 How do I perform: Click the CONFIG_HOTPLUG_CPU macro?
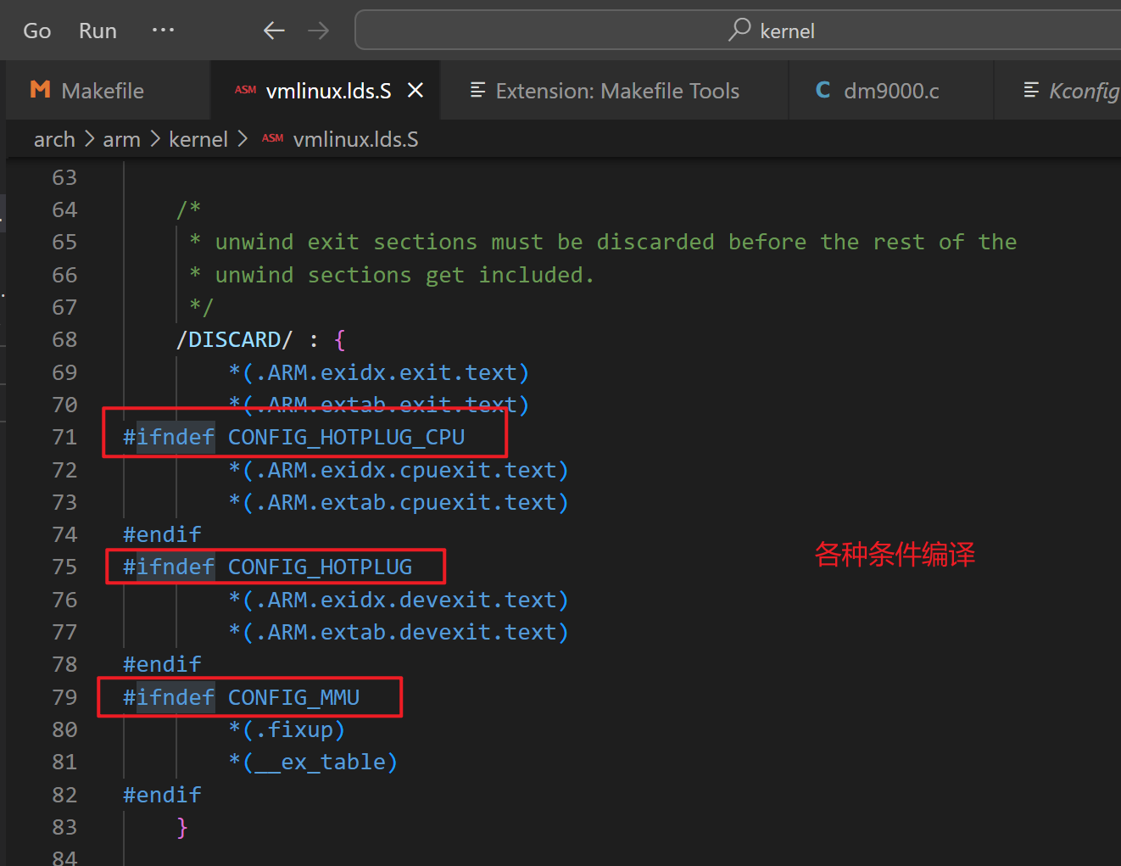pos(346,438)
